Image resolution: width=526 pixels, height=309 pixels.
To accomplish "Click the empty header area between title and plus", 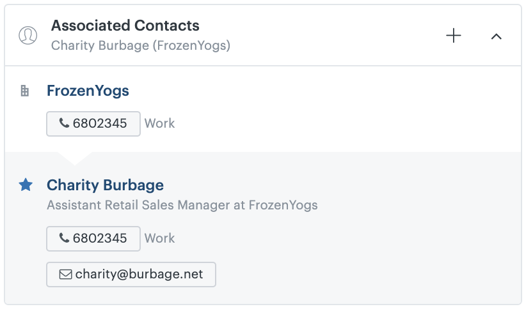I will click(335, 36).
